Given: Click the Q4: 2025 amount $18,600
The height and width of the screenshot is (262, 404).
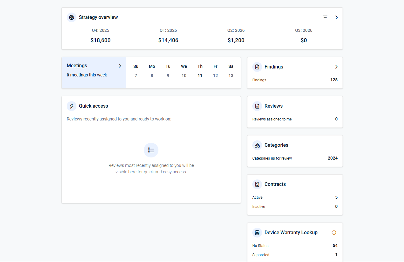Looking at the screenshot, I should (101, 40).
